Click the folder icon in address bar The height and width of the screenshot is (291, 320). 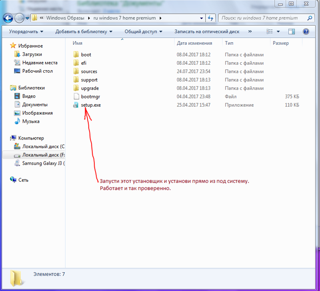[x=34, y=18]
